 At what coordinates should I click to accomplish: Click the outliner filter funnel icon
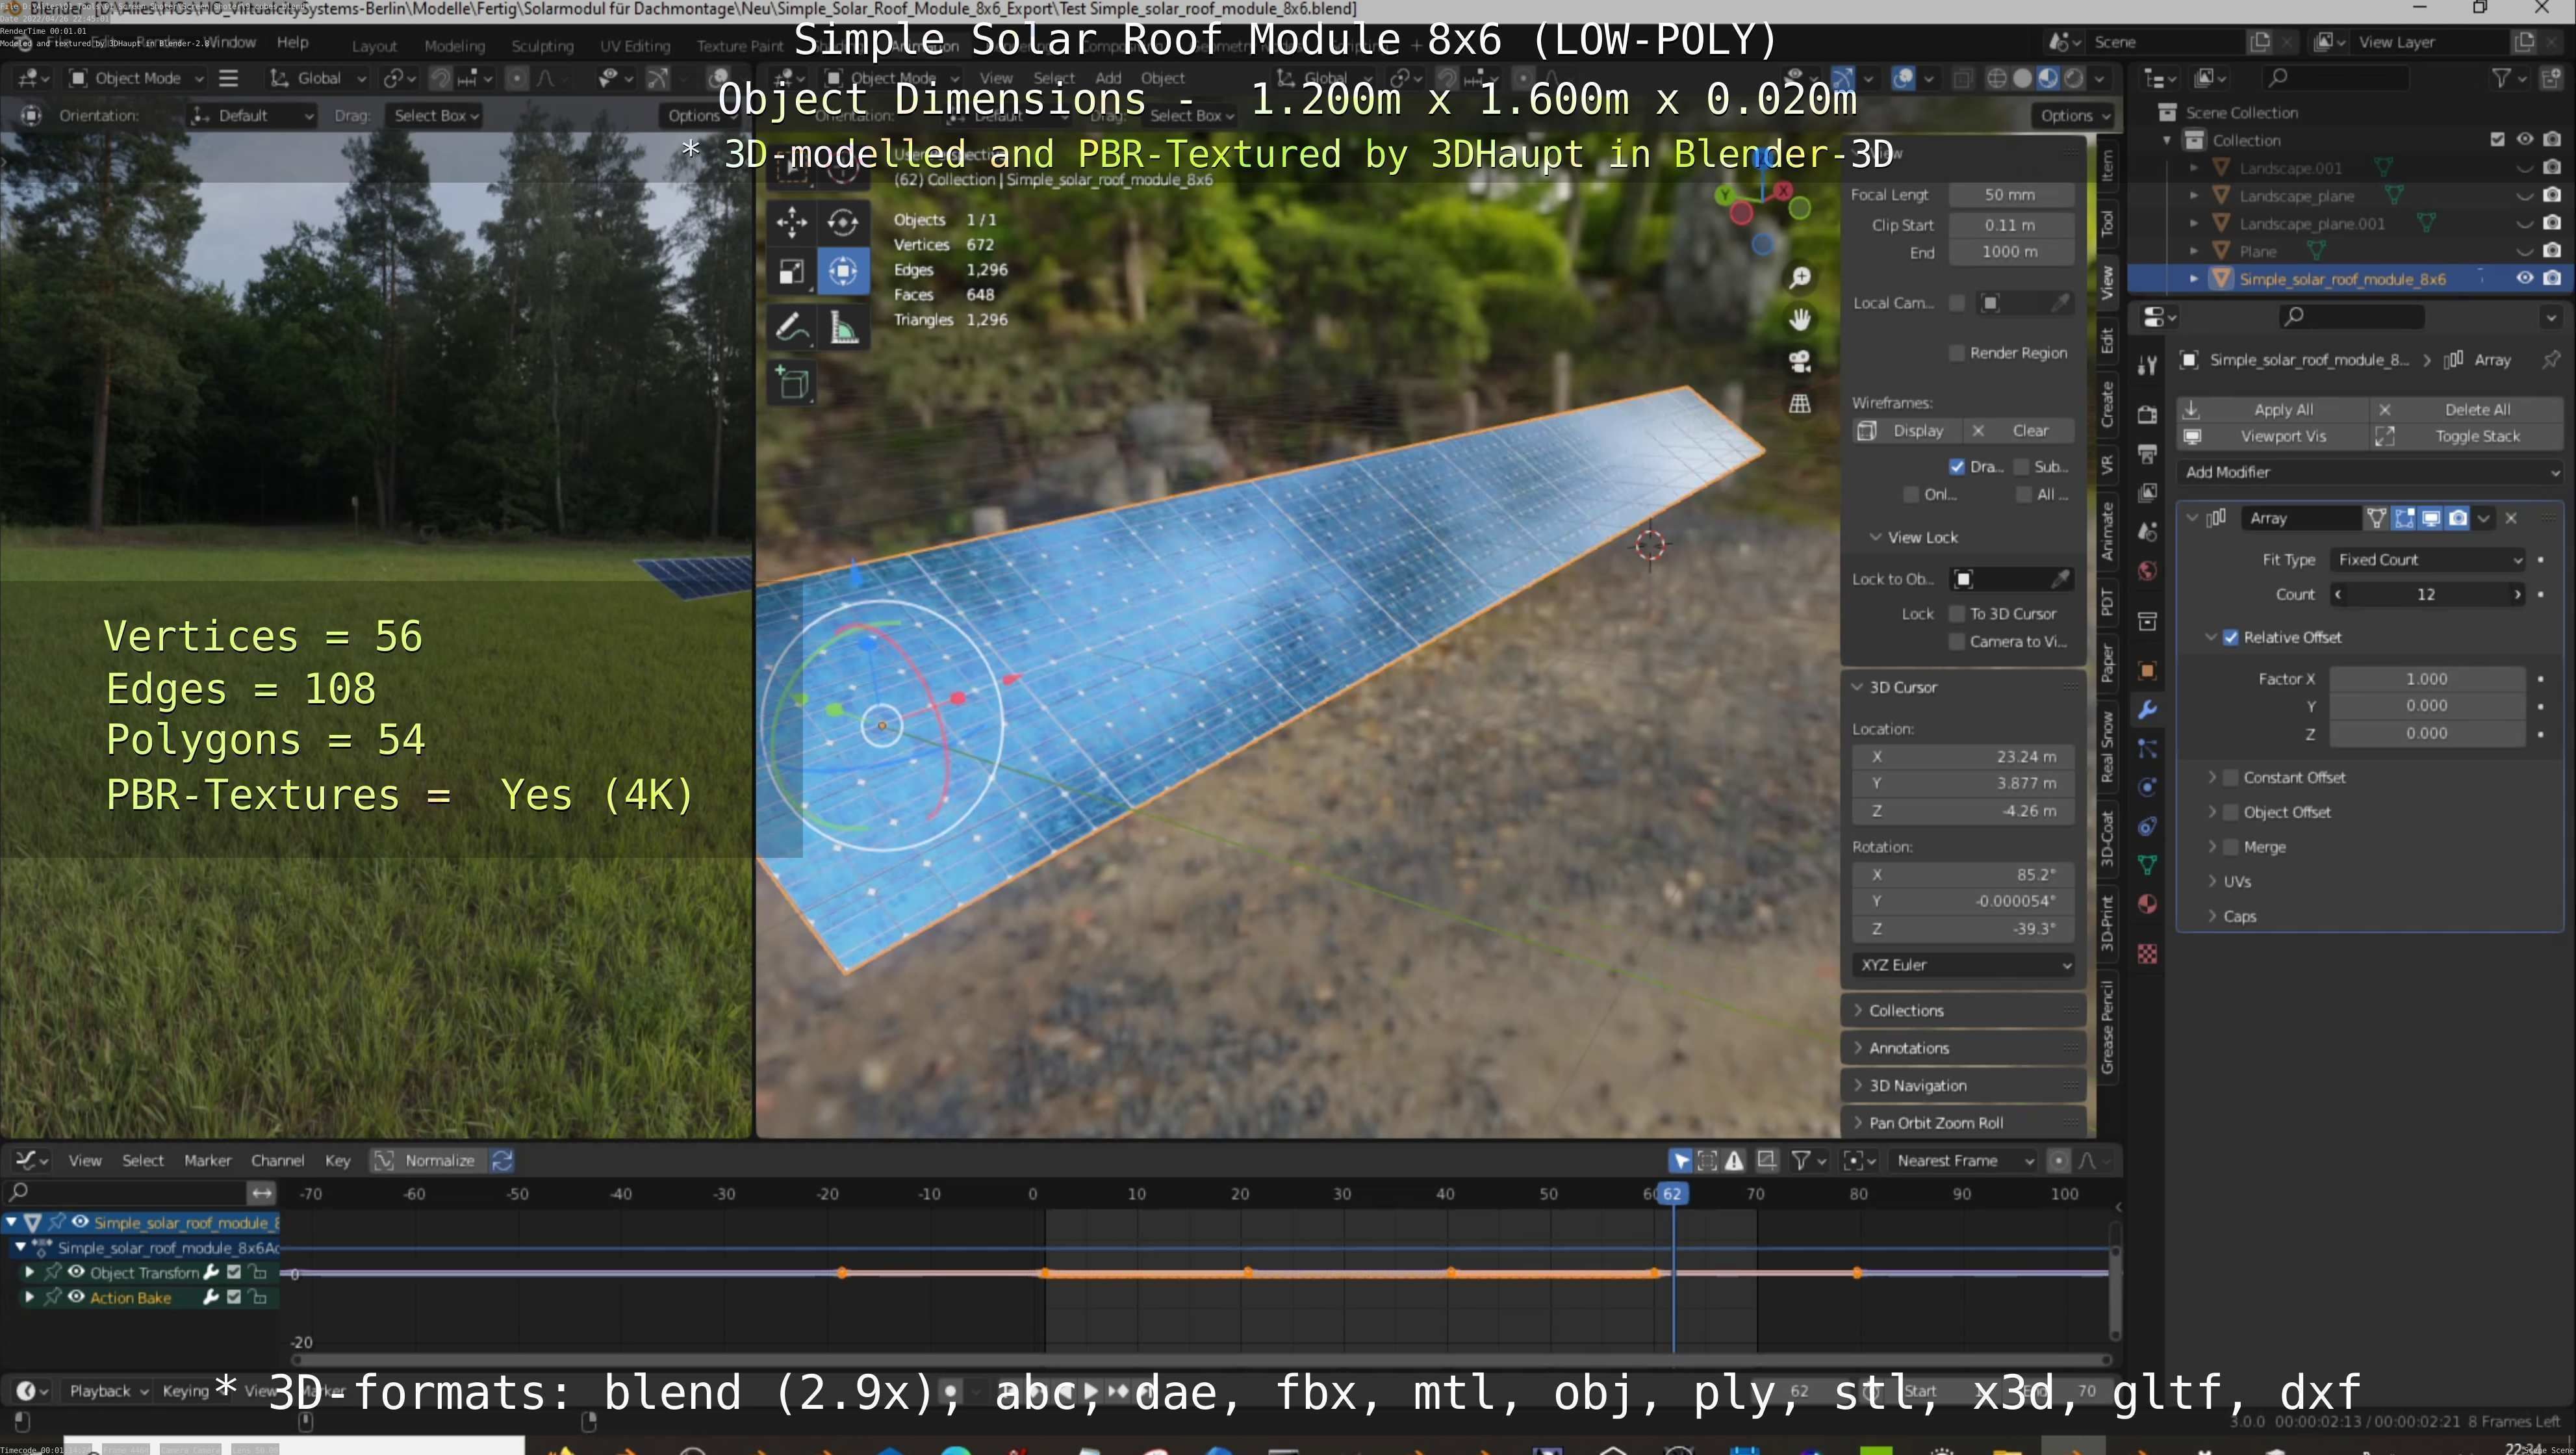[2501, 78]
